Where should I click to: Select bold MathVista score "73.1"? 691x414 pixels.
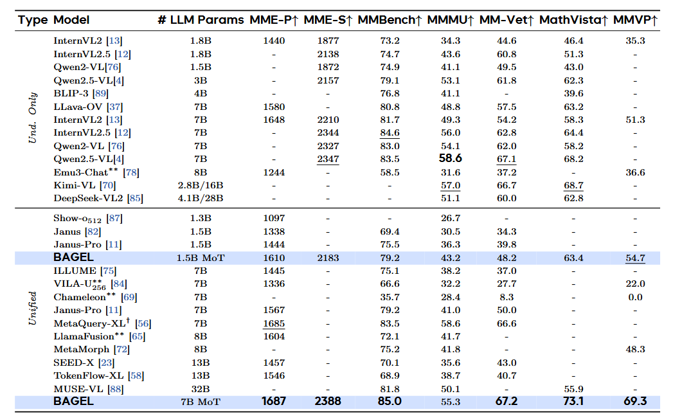pyautogui.click(x=574, y=401)
